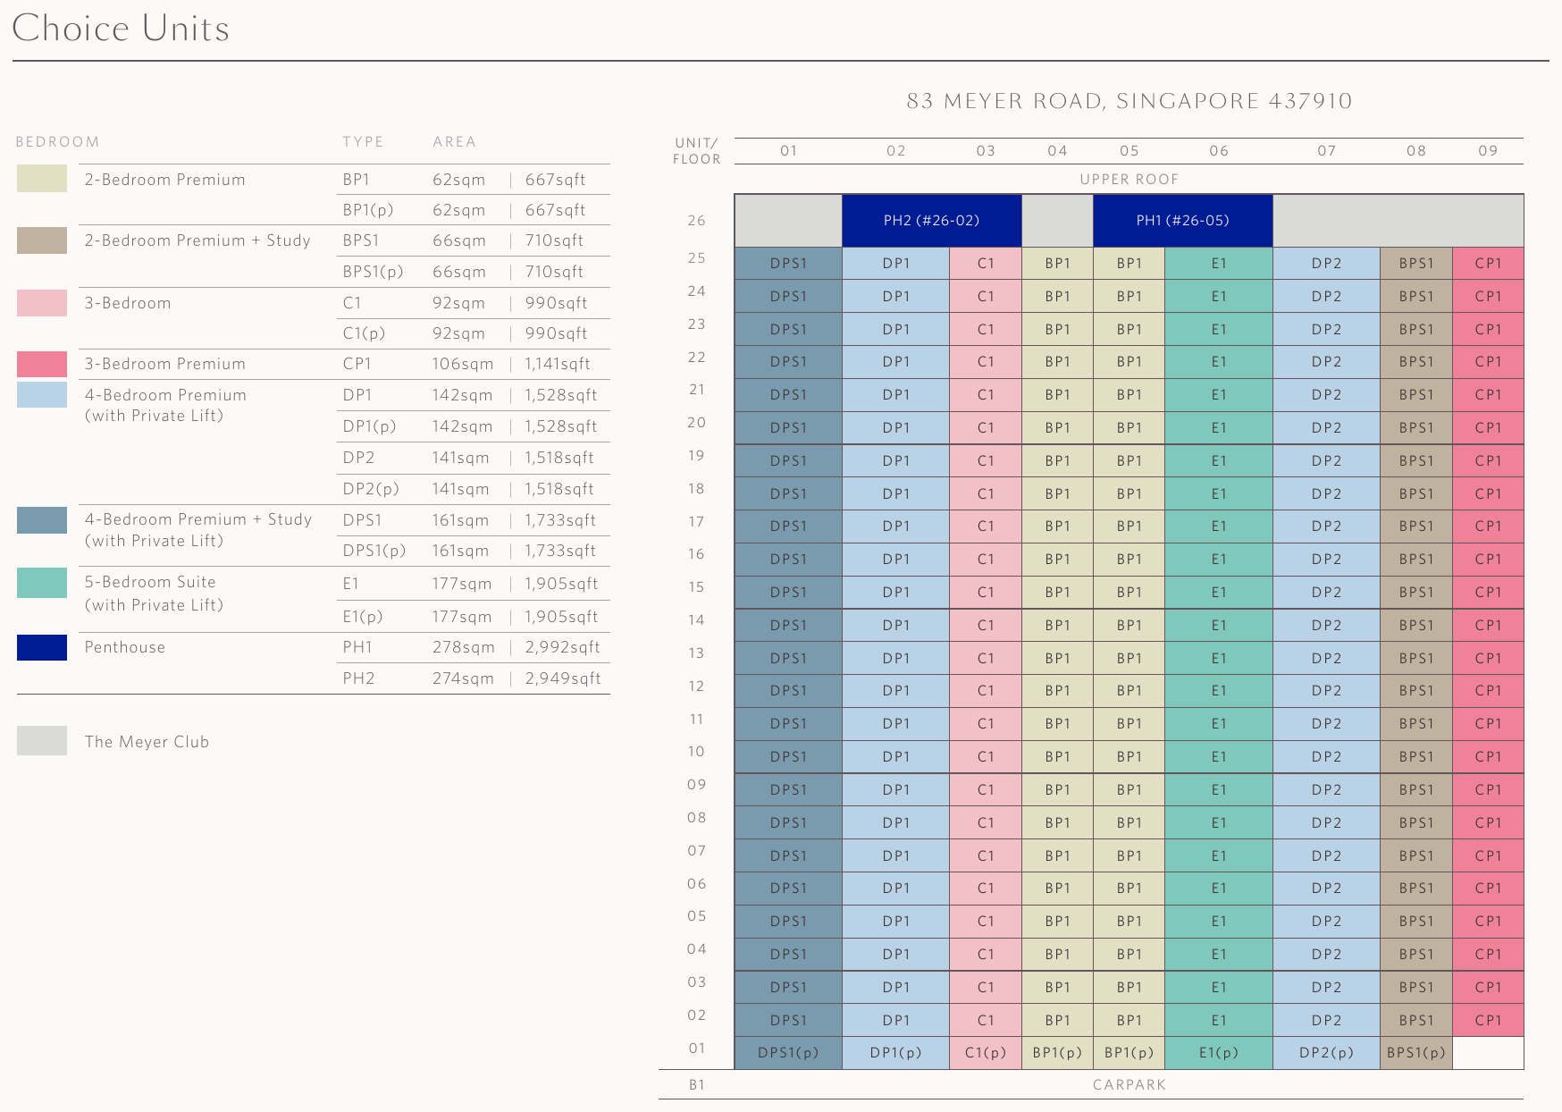Select the E1 unit on floor 08

1219,823
